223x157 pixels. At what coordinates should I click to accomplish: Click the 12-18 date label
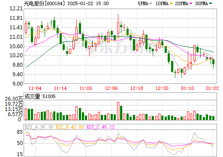pyautogui.click(x=137, y=88)
